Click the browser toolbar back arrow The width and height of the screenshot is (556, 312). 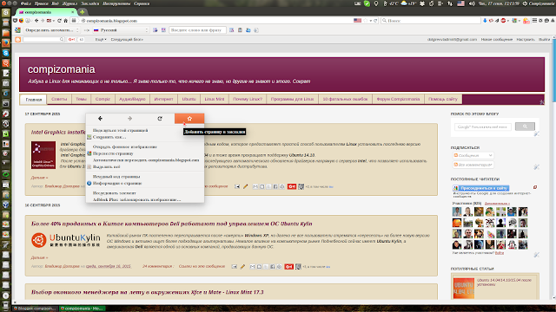(36, 21)
